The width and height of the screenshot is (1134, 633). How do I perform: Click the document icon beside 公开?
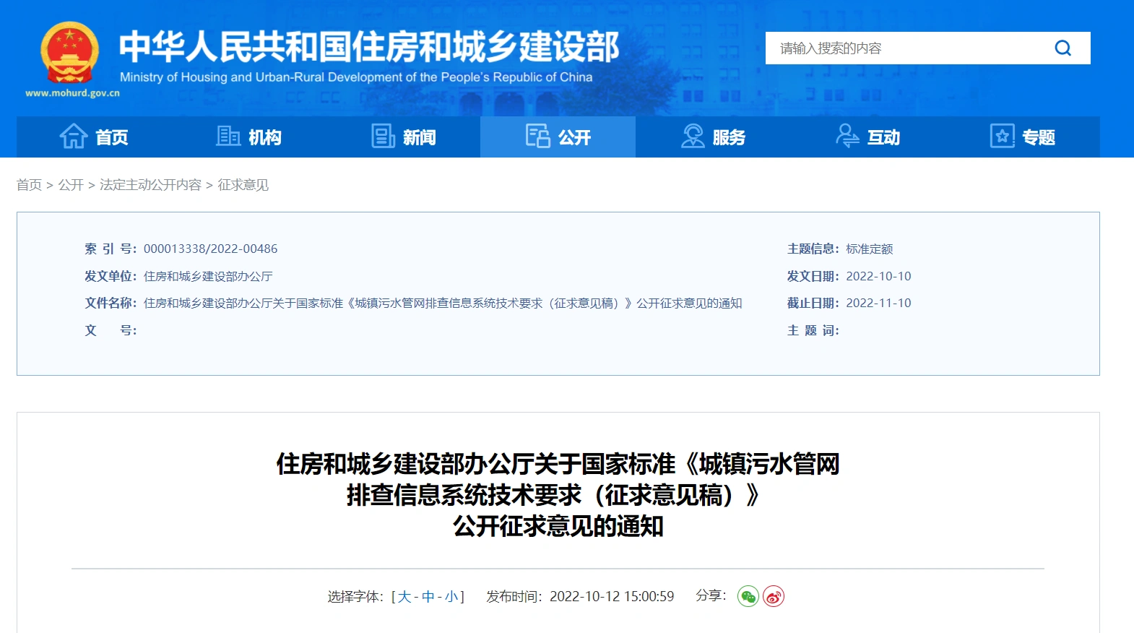click(537, 136)
